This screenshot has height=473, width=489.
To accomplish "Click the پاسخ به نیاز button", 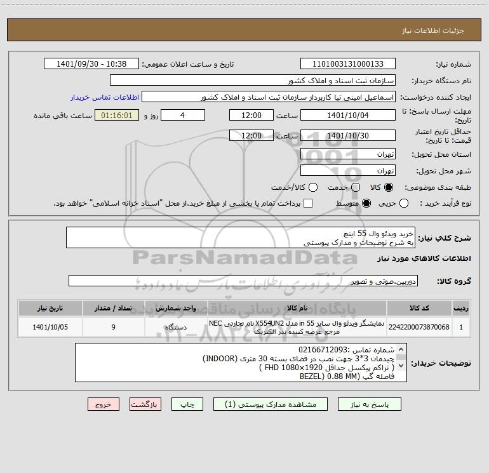I will [369, 404].
